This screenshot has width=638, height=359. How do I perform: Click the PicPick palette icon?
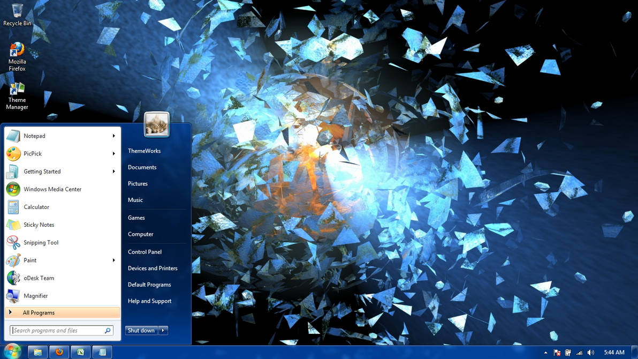[13, 154]
